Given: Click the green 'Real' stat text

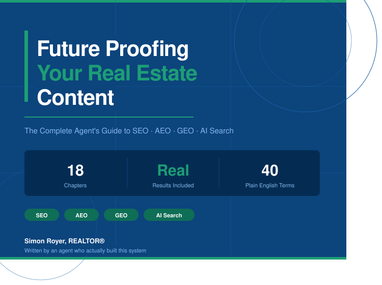Looking at the screenshot, I should (173, 170).
